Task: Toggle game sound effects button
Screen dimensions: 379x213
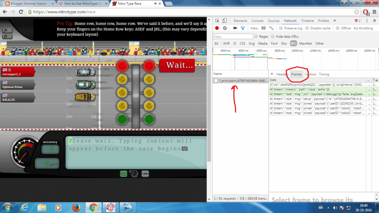Action: click(7, 30)
